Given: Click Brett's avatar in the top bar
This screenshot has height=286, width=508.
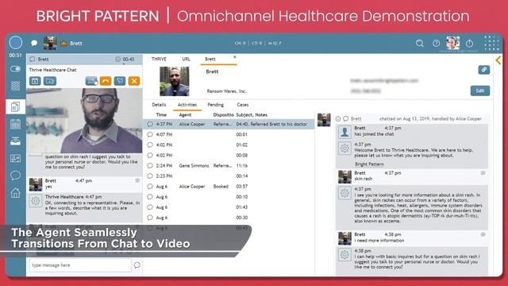Looking at the screenshot, I should (50, 43).
